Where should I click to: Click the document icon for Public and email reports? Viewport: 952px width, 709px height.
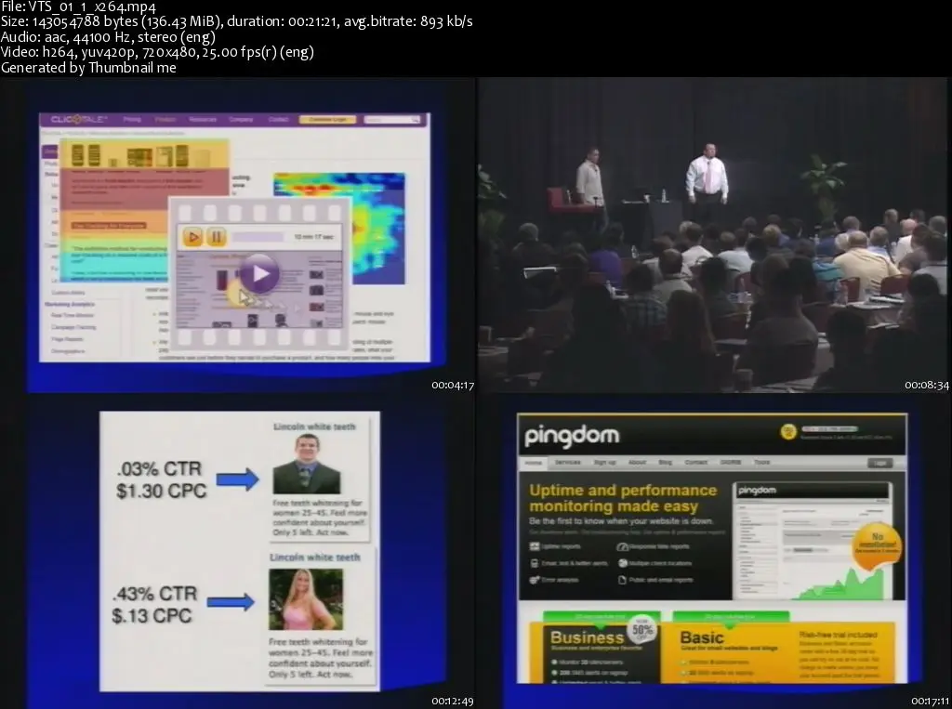pyautogui.click(x=622, y=580)
